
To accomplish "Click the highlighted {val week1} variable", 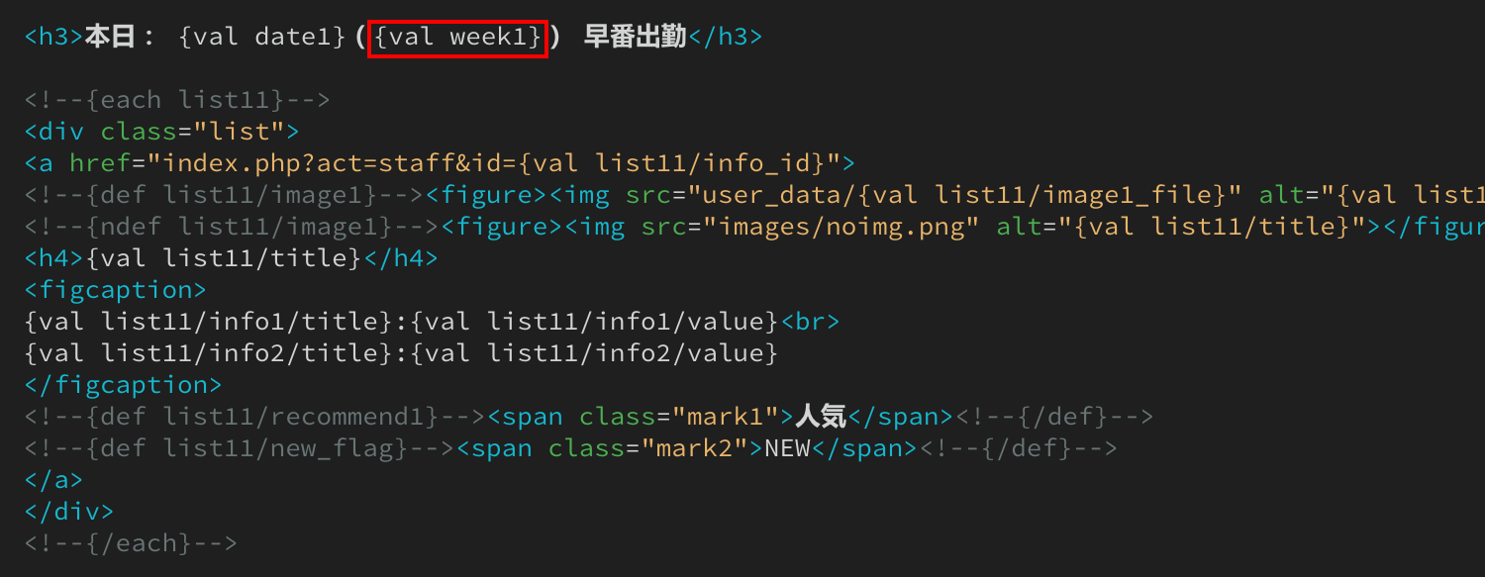I will (x=457, y=38).
